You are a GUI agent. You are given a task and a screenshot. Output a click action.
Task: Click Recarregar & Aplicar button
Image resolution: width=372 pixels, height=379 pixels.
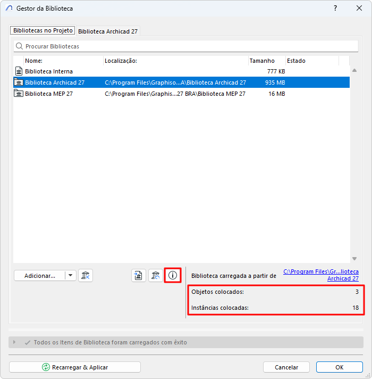75,367
